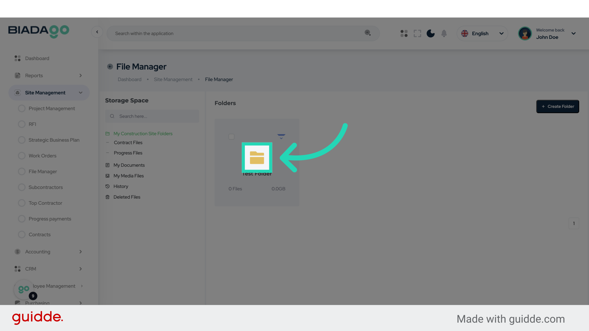Click the back arrow beside File Manager title
The width and height of the screenshot is (589, 331).
(x=110, y=67)
